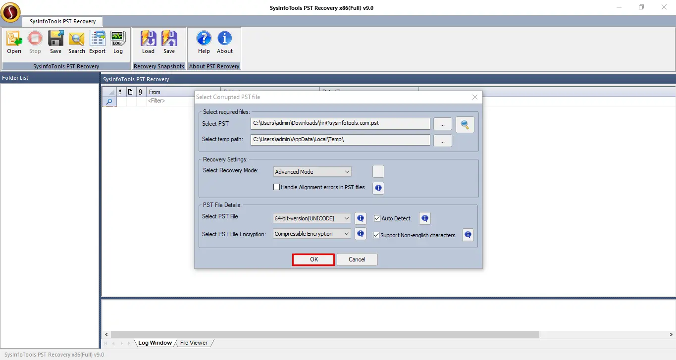676x360 pixels.
Task: Click Load in the Recovery Snapshots group
Action: tap(149, 42)
